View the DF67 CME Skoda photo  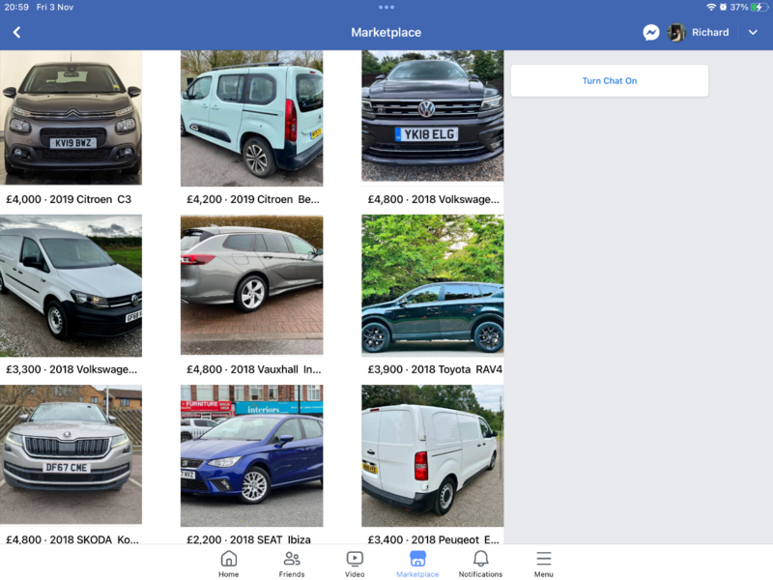(x=71, y=454)
